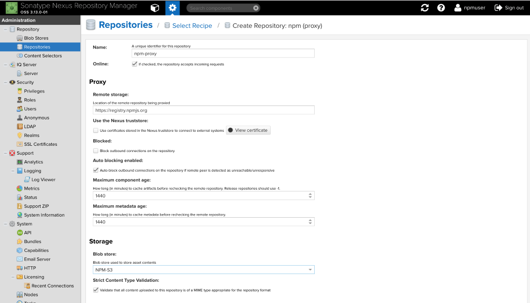This screenshot has width=530, height=303.
Task: Click the repository Name input field
Action: tap(223, 53)
